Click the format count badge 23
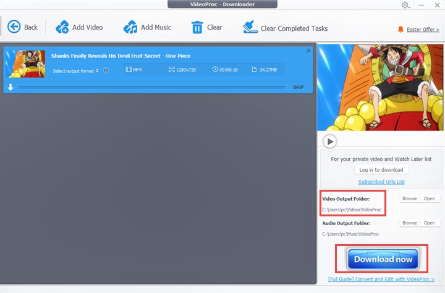 coord(106,70)
